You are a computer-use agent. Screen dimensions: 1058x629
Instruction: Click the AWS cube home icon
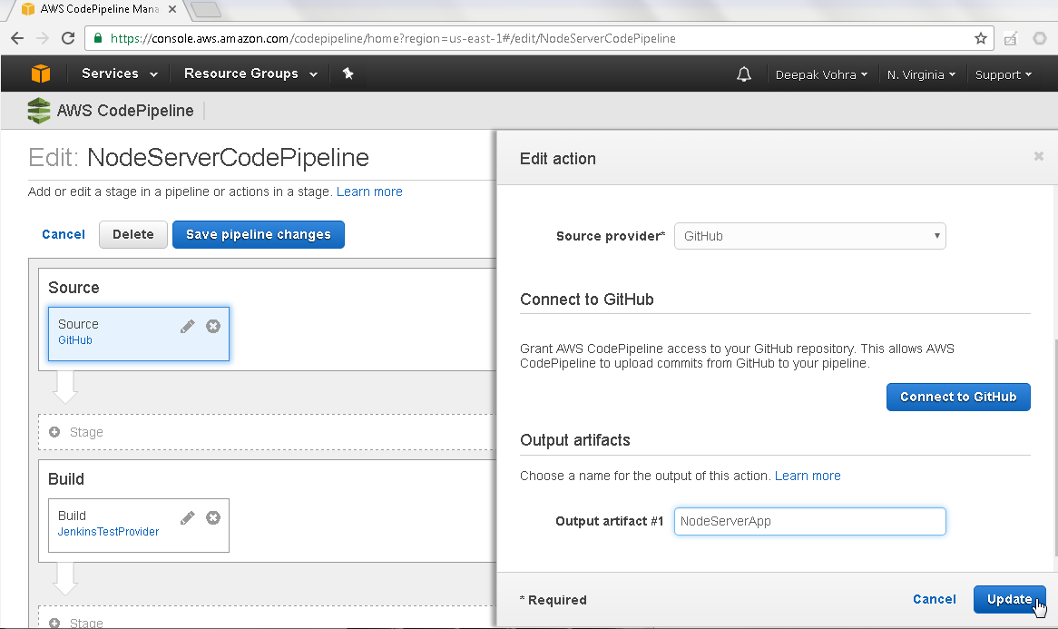(x=41, y=73)
